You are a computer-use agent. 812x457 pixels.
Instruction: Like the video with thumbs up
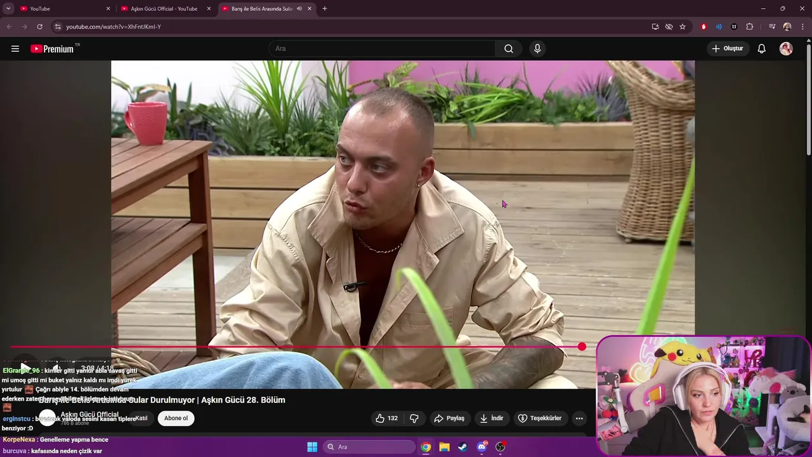click(386, 418)
